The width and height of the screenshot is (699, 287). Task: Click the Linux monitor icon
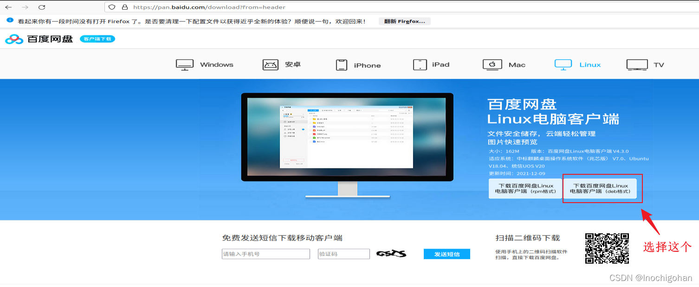563,65
